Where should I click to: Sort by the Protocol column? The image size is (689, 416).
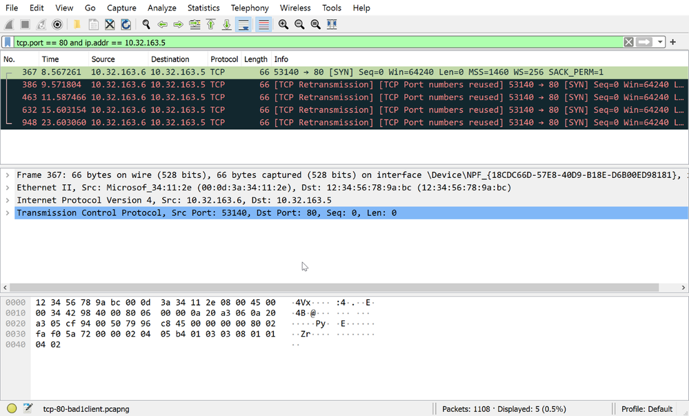[224, 59]
